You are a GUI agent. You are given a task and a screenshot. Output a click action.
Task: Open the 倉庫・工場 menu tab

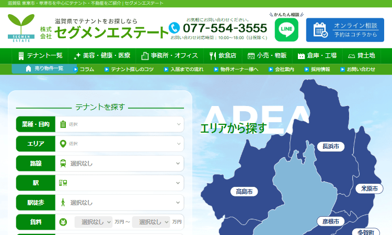pyautogui.click(x=317, y=56)
